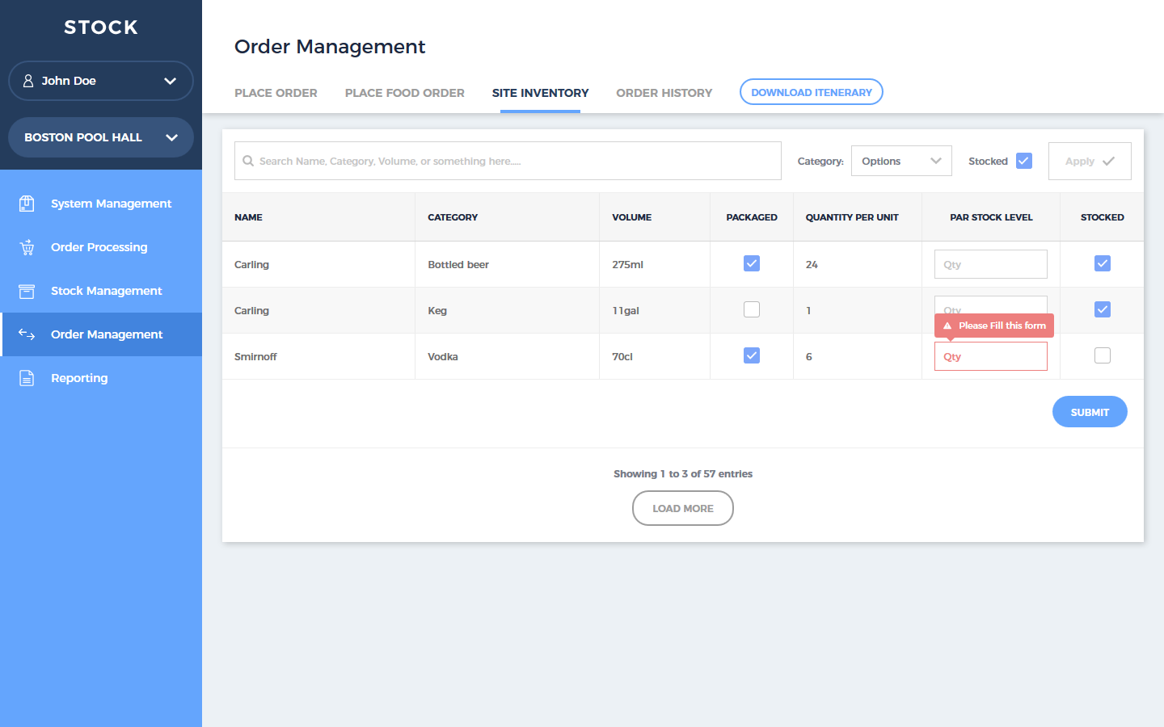Screen dimensions: 1164x727
Task: Open the Category Options dropdown
Action: (900, 161)
